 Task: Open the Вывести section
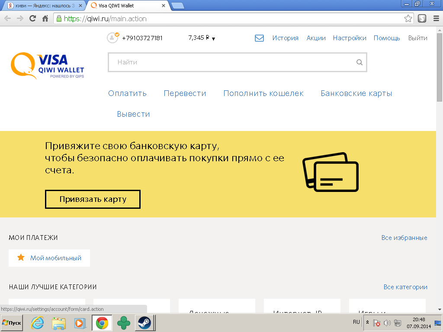(133, 114)
